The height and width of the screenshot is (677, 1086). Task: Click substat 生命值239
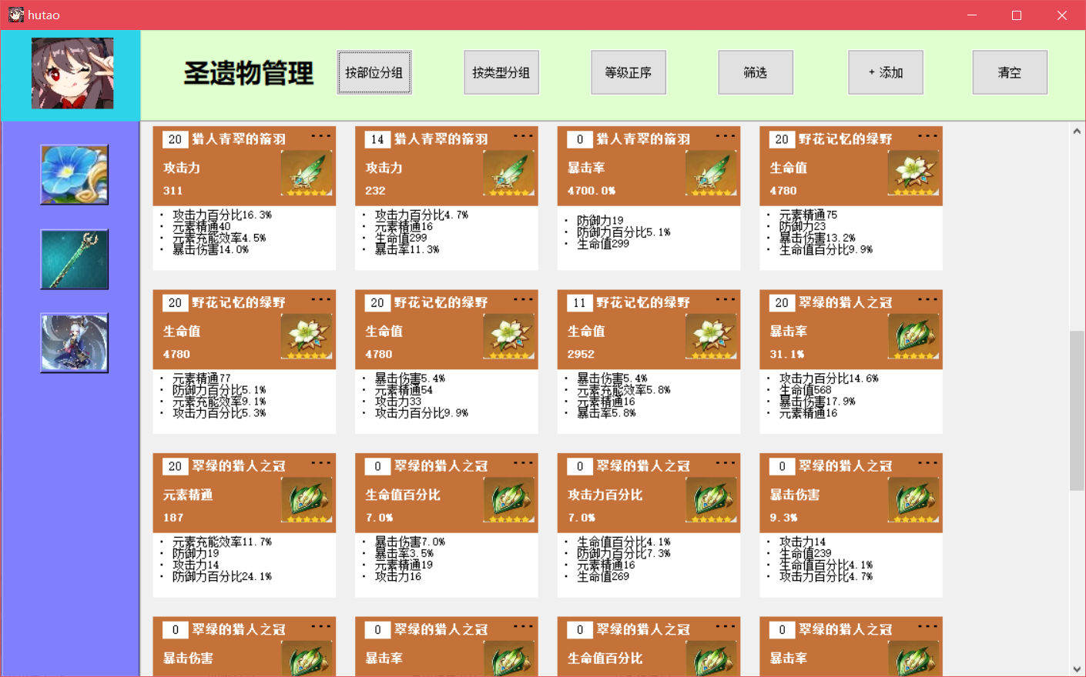(805, 554)
